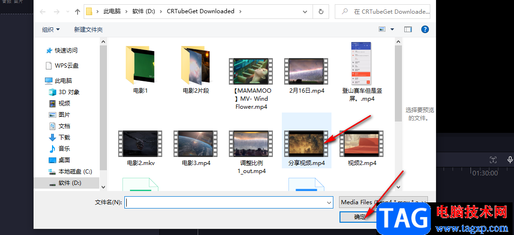Expand the view options dropdown arrow
The height and width of the screenshot is (235, 514).
(x=392, y=29)
